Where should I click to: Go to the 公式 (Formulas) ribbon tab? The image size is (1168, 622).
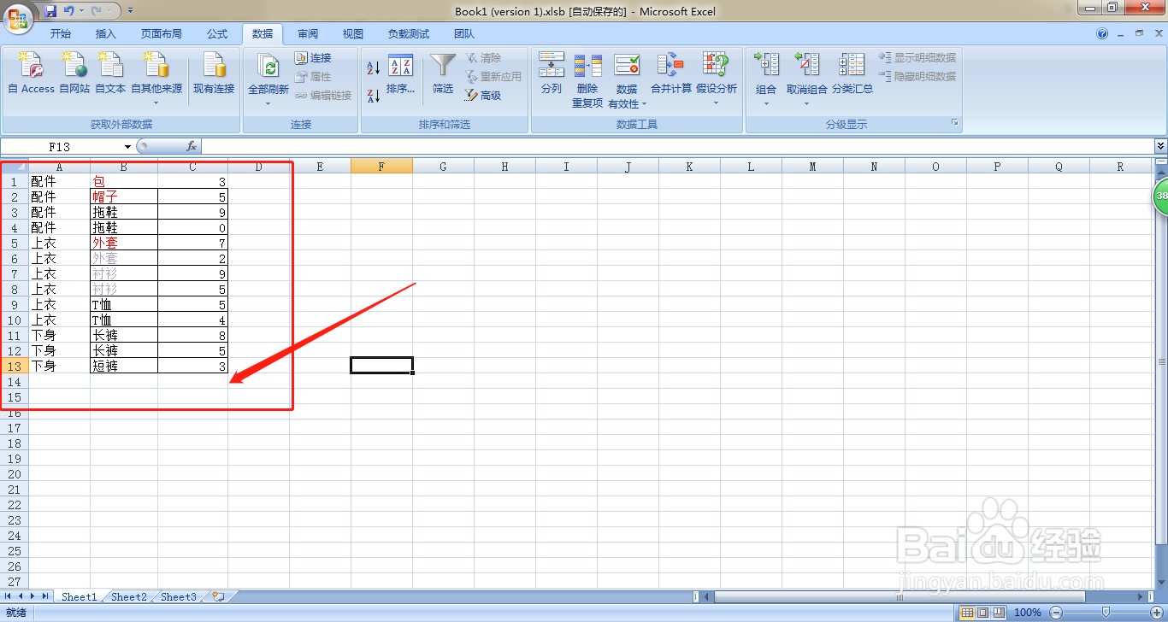tap(217, 34)
